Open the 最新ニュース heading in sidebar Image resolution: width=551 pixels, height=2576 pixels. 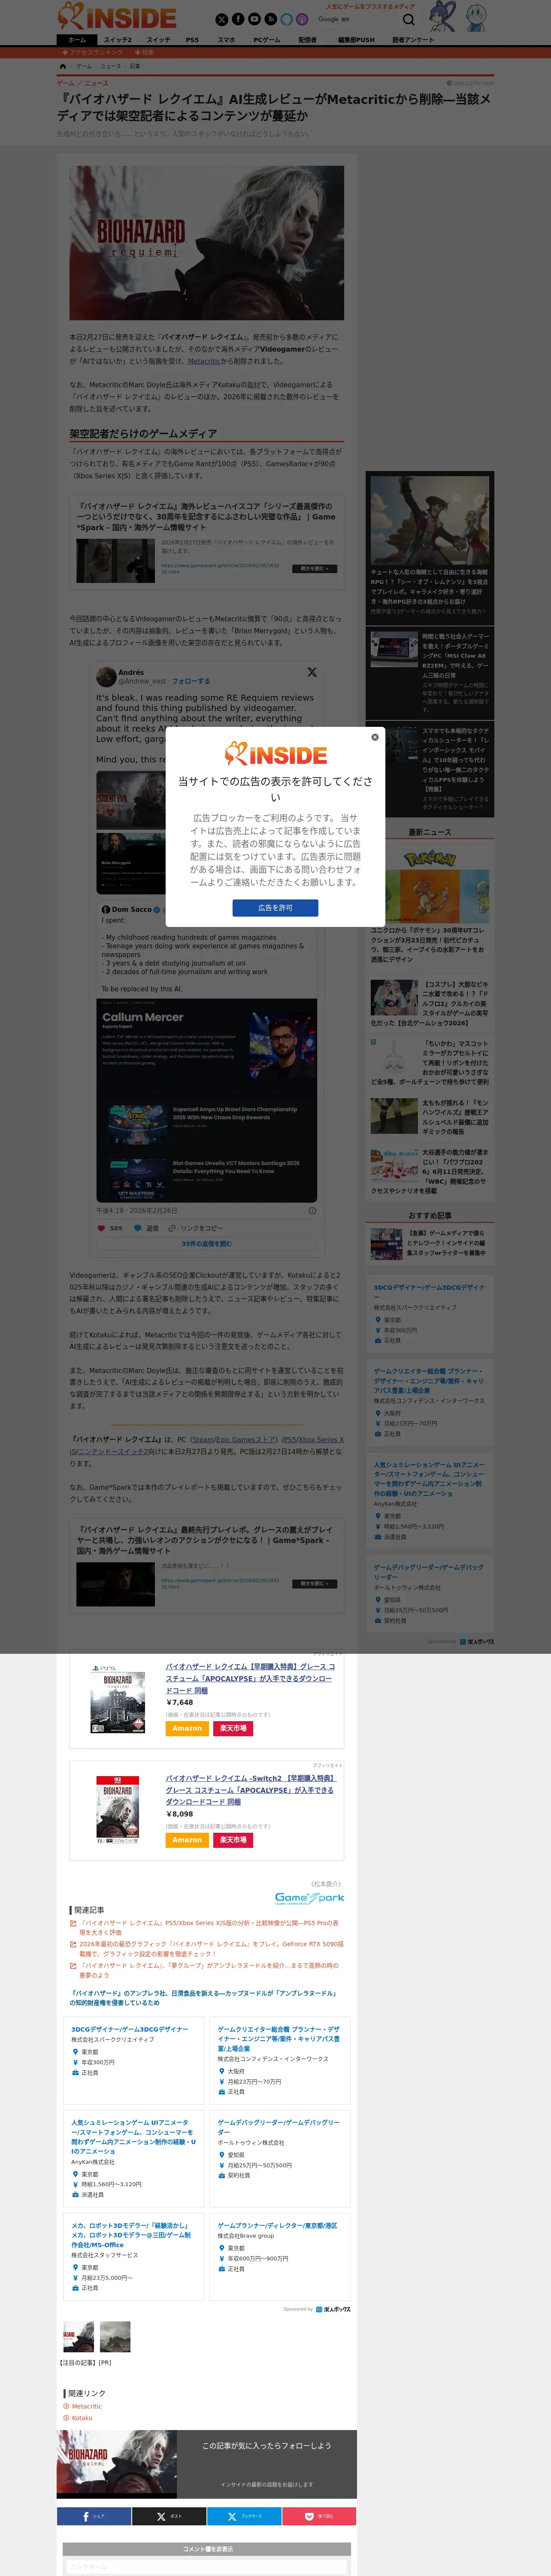(x=430, y=832)
